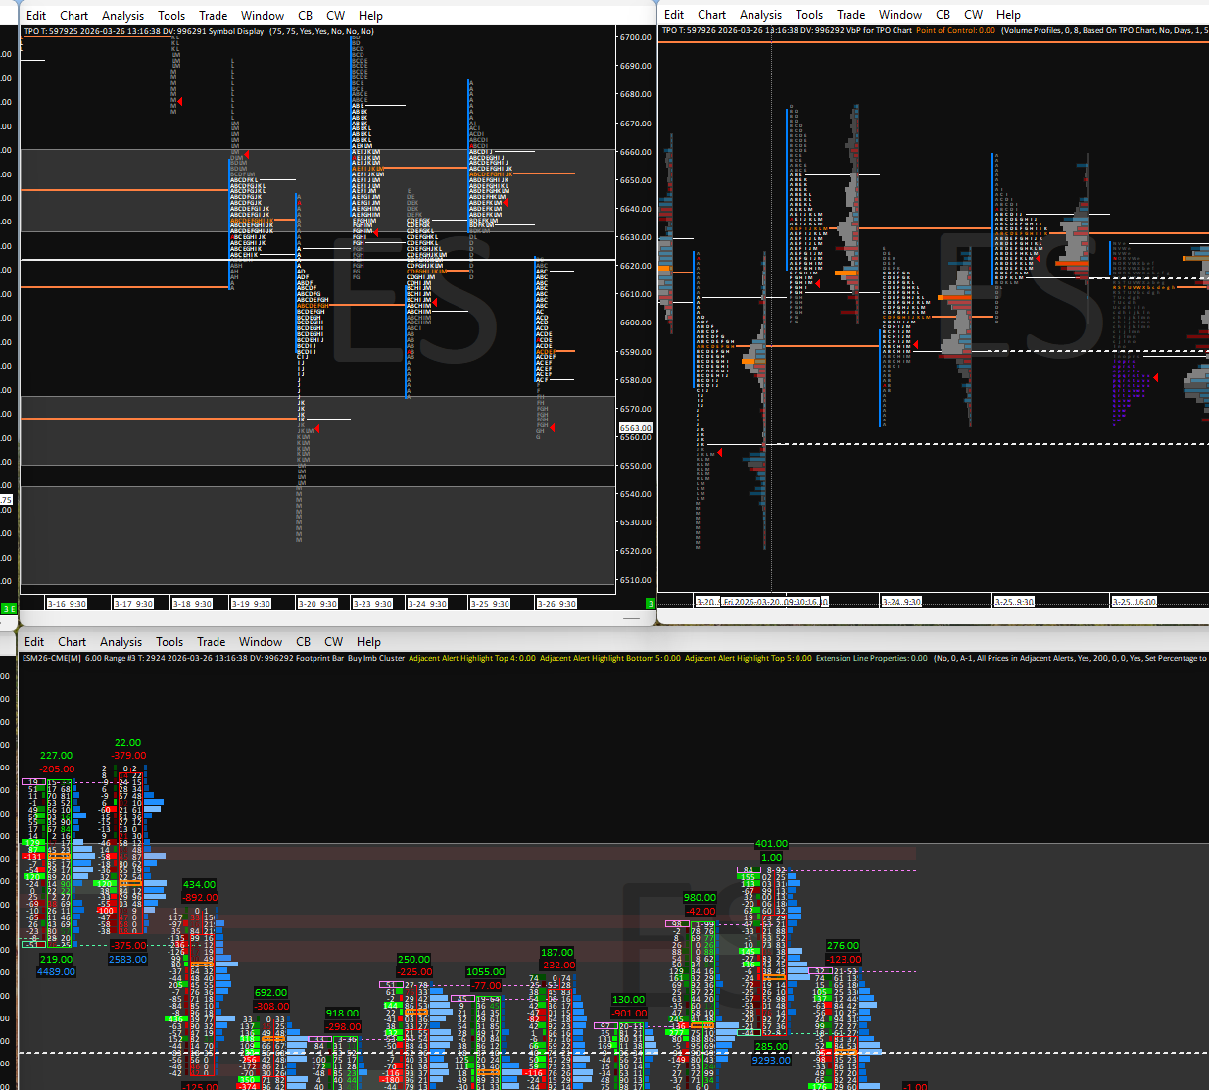Click the highlighted 6563.00 current price label
Screen dimensions: 1209x1090
[x=635, y=428]
